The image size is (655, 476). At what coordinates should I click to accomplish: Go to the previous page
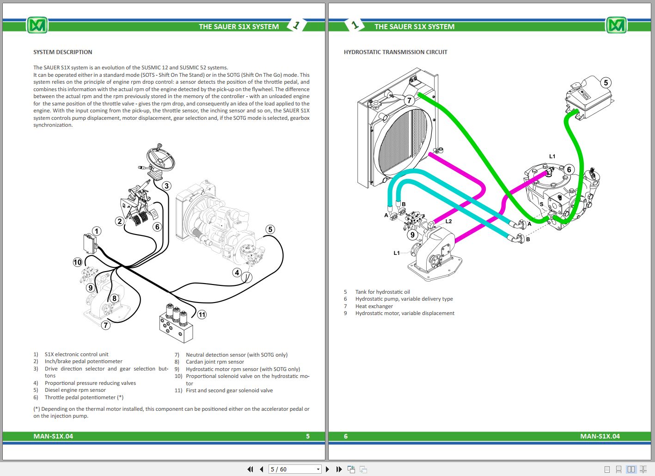point(262,469)
